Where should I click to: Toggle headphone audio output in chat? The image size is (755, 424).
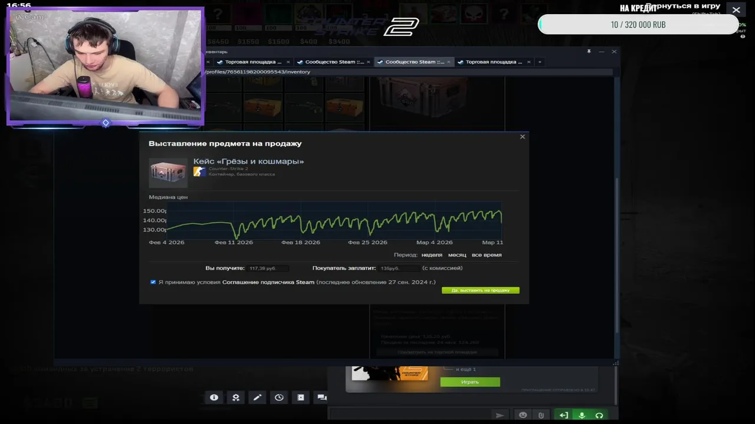pyautogui.click(x=599, y=415)
